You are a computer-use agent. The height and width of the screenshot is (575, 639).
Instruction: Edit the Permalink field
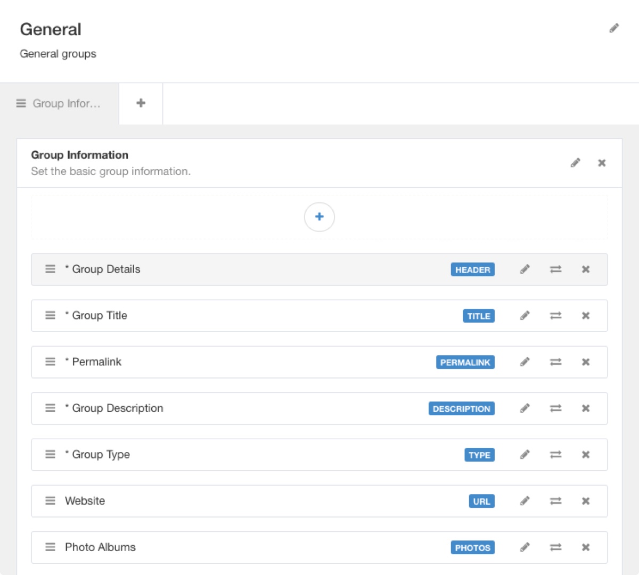(525, 362)
